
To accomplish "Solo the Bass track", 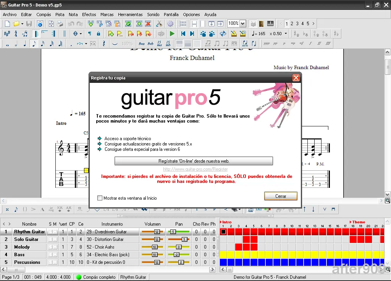I will point(50,255).
